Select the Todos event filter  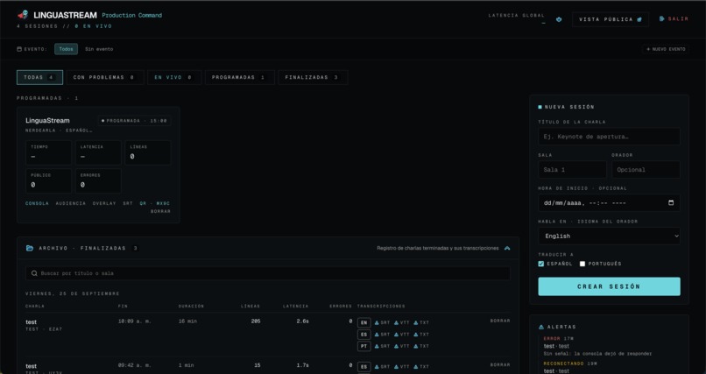tap(67, 49)
